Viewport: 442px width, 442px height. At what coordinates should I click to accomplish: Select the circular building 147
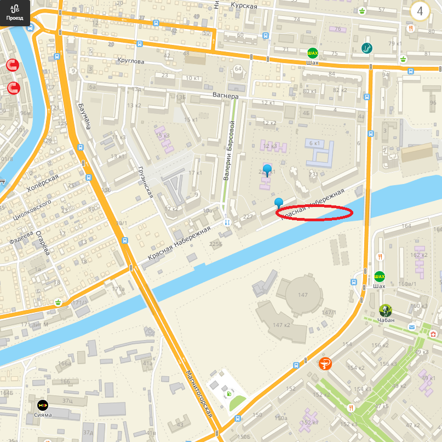303,295
